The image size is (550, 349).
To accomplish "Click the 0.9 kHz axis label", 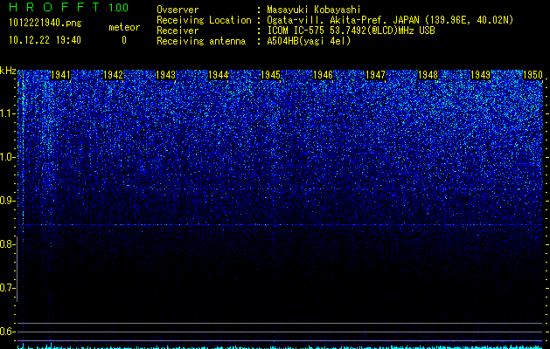I will coord(8,201).
